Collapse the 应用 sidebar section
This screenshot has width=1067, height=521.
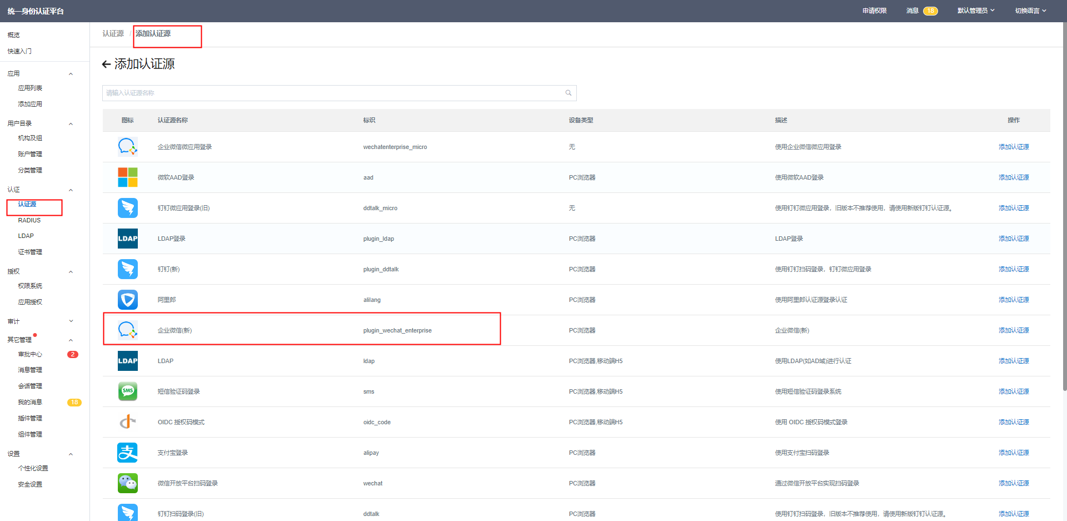click(71, 74)
